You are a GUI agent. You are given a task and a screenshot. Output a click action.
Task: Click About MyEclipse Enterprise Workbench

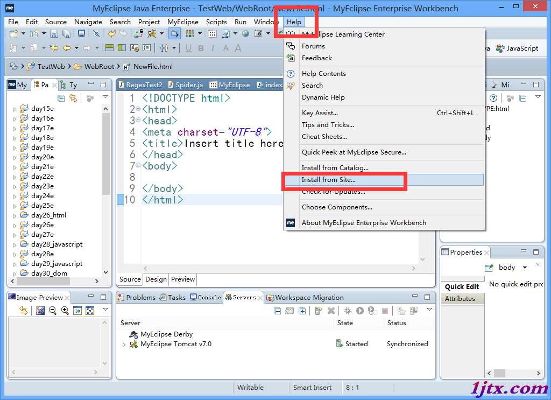click(x=384, y=223)
